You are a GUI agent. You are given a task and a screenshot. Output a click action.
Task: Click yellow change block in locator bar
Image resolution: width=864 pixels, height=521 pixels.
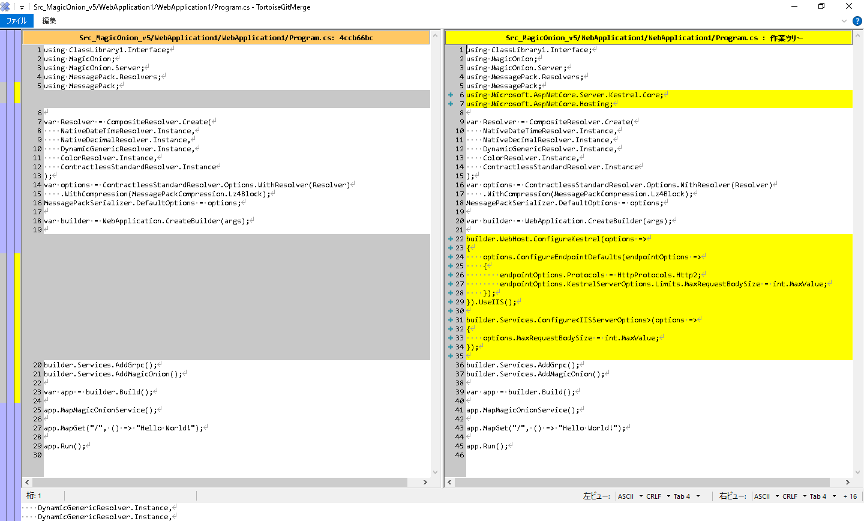[17, 327]
